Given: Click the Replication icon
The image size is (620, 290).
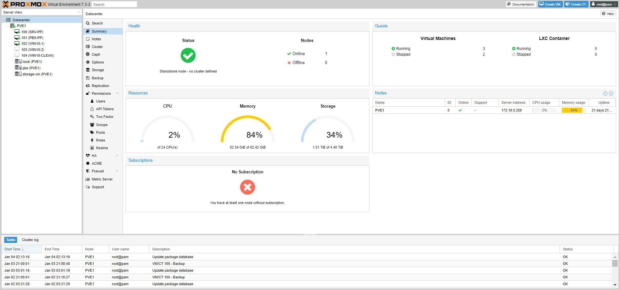Looking at the screenshot, I should coord(88,86).
